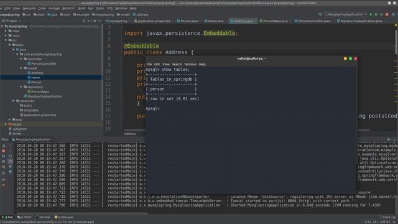Open Analyze menu in IntelliJ
This screenshot has width=398, height=224.
point(54,8)
